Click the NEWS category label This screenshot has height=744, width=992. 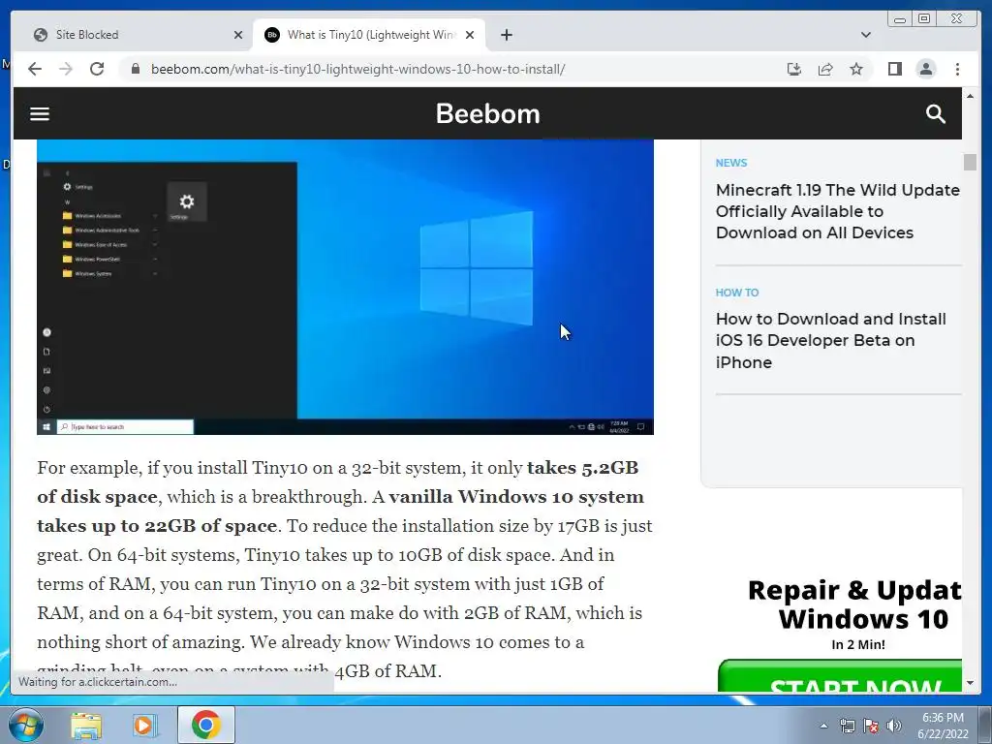tap(730, 163)
